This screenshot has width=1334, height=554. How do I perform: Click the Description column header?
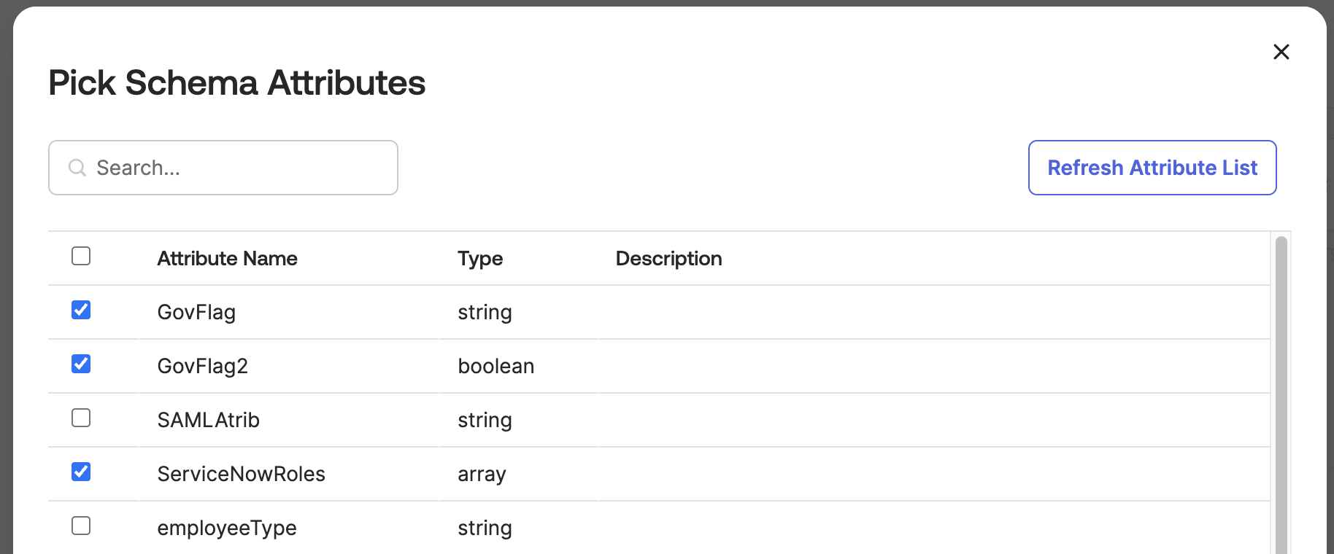click(x=668, y=258)
